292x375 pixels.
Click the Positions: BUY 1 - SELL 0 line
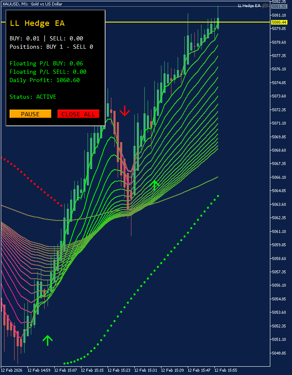click(x=51, y=47)
